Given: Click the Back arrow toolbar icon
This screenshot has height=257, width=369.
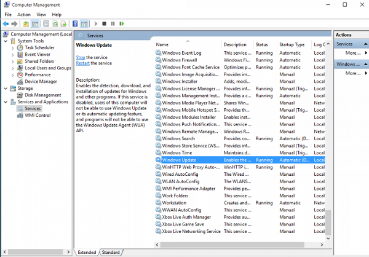Looking at the screenshot, I should click(6, 23).
